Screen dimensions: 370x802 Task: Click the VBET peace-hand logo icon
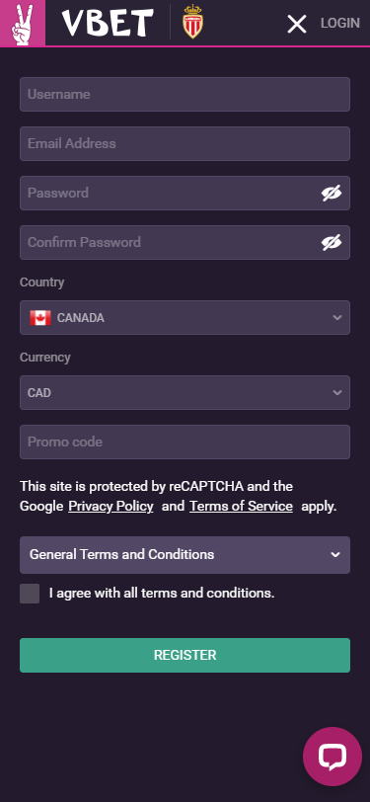click(x=23, y=23)
